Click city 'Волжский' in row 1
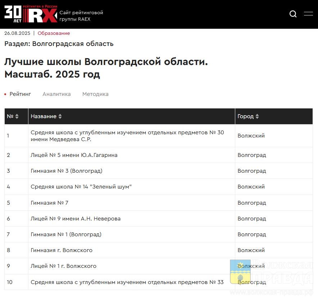 tap(251, 136)
